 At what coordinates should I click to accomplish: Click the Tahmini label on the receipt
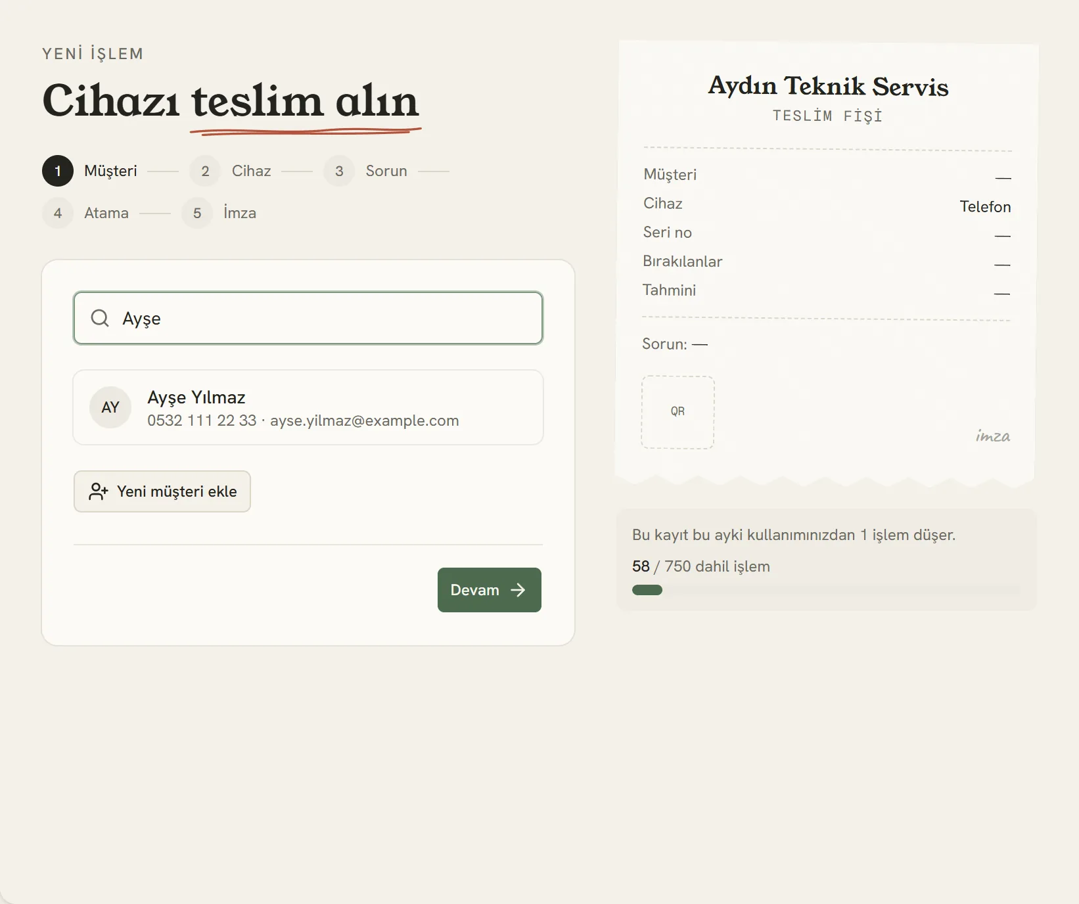click(669, 290)
